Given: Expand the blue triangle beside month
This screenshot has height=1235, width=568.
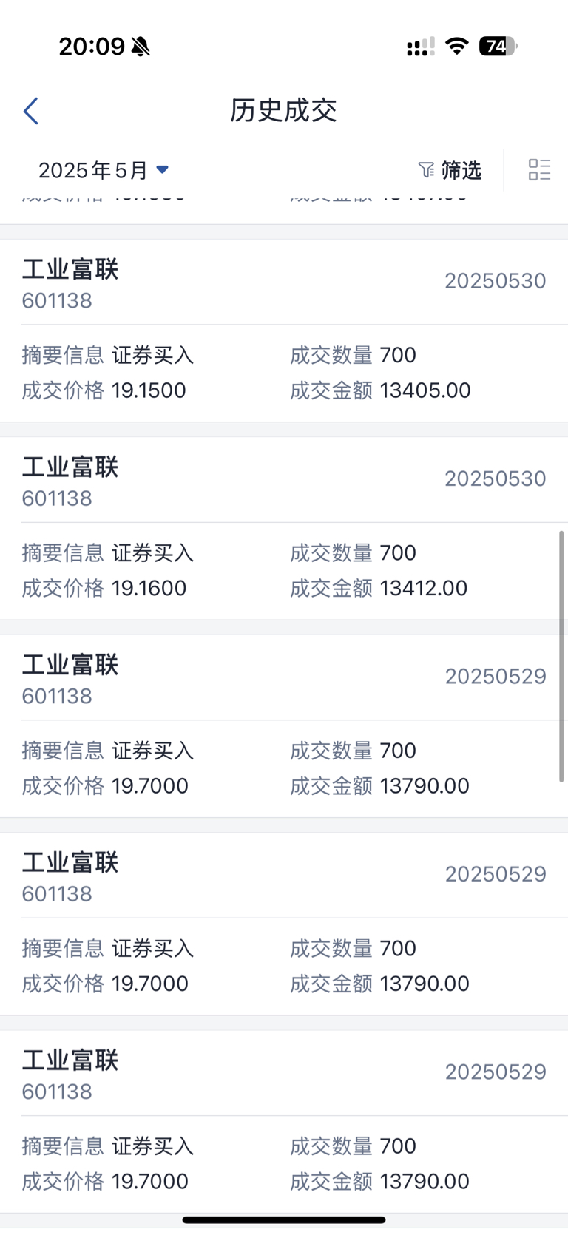Looking at the screenshot, I should (163, 169).
